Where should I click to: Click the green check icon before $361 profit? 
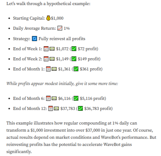pos(76,69)
